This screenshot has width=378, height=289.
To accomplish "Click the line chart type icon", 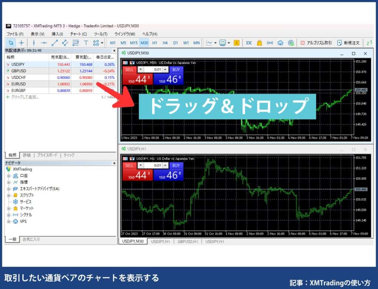I will tap(209, 43).
